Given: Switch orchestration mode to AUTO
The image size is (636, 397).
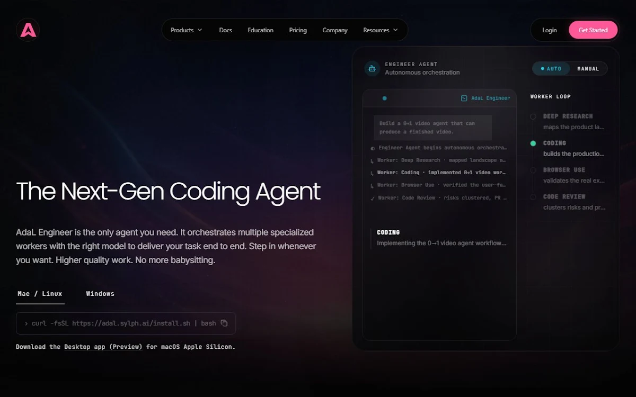Looking at the screenshot, I should 551,69.
